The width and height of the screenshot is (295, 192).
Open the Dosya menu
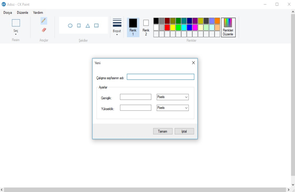[8, 13]
